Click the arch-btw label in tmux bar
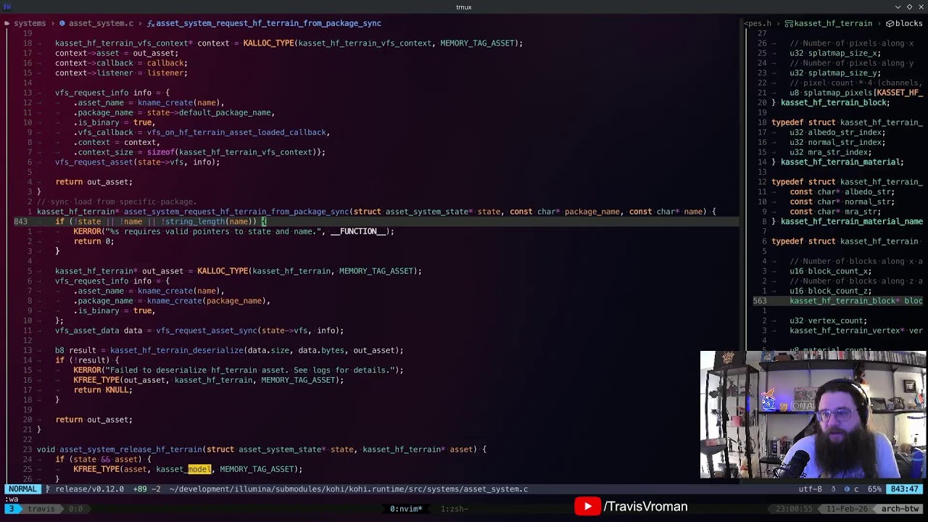This screenshot has width=928, height=522. [900, 509]
